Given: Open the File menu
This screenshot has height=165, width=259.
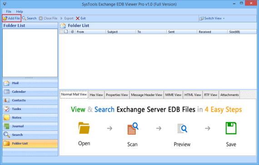Looking at the screenshot, I should tap(9, 11).
